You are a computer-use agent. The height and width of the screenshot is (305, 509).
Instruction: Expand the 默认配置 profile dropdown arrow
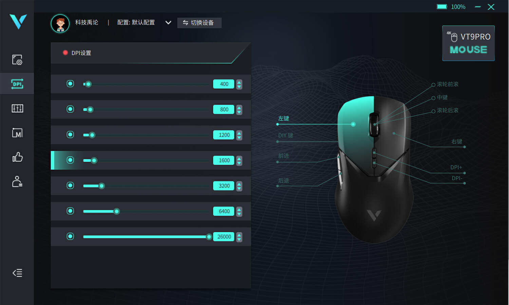coord(168,23)
